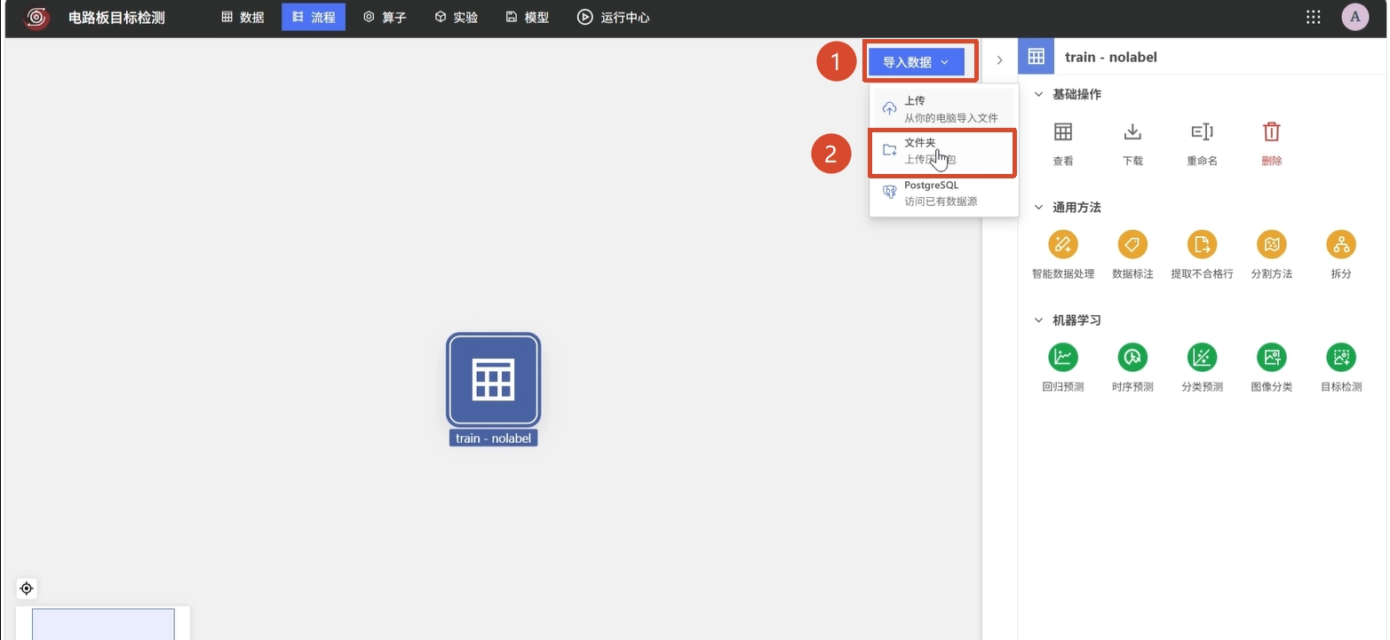Open 智能数据处理 smart processing tool
The height and width of the screenshot is (640, 1390).
point(1063,244)
